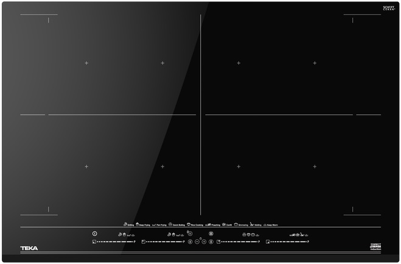The width and height of the screenshot is (401, 264).
Task: Tap the Grilling legend icon
Action: coord(125,224)
